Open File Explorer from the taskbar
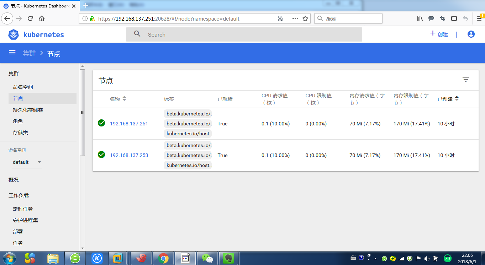This screenshot has width=485, height=265. pyautogui.click(x=53, y=258)
